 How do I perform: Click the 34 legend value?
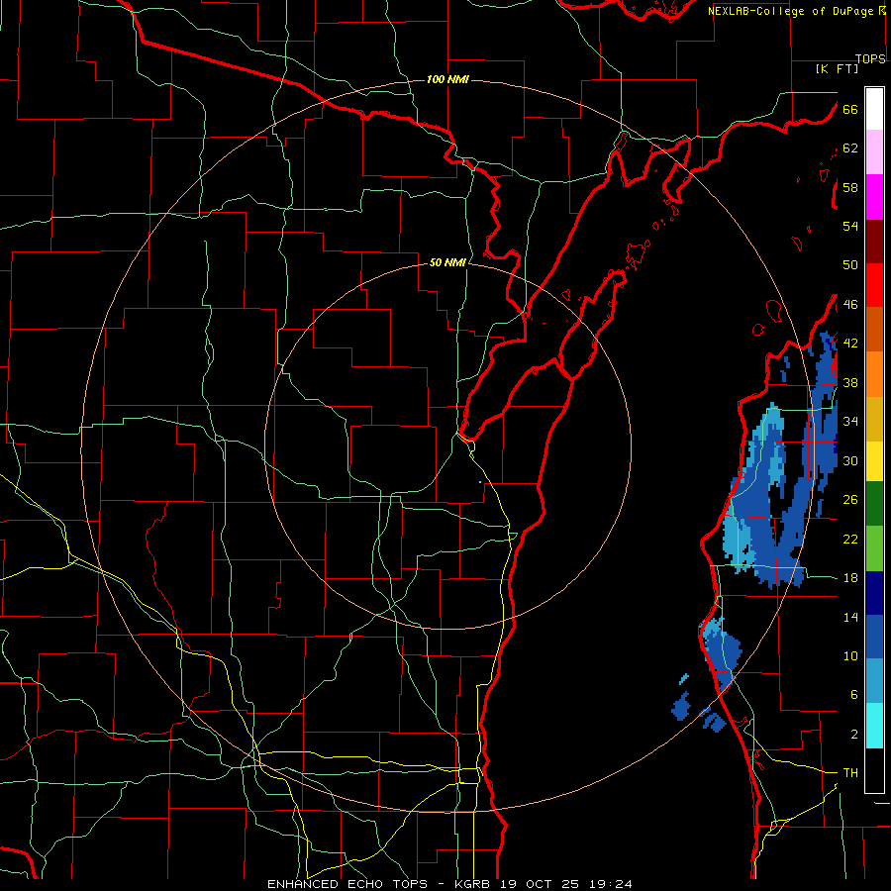tap(850, 422)
